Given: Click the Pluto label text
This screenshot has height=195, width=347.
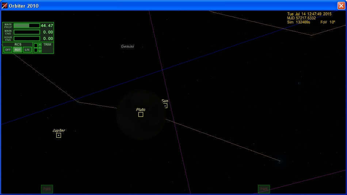Looking at the screenshot, I should 141,110.
